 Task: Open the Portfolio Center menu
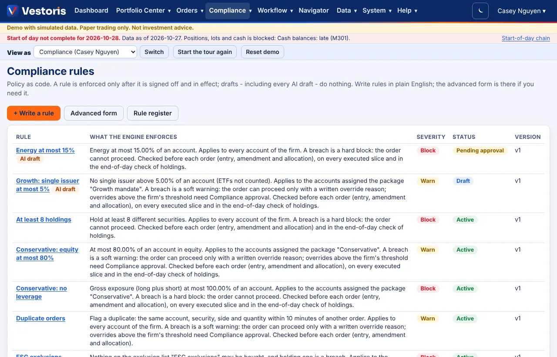coord(143,10)
